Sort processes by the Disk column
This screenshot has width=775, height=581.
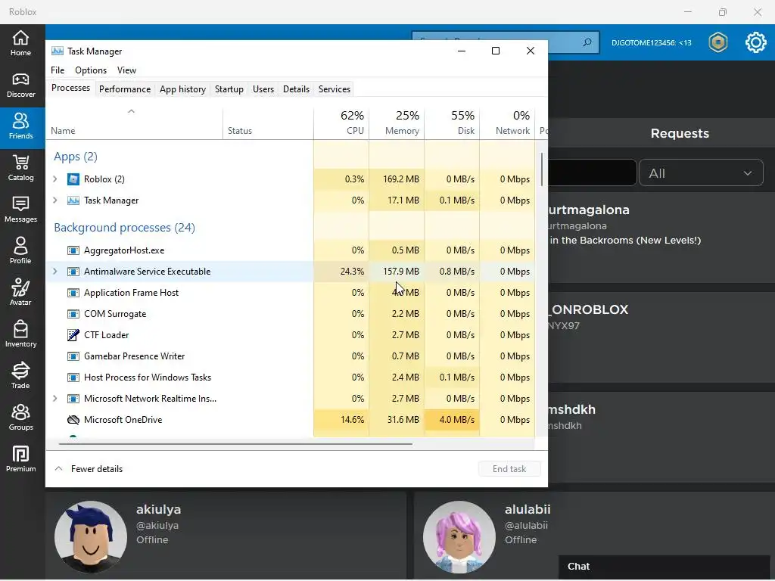(x=453, y=123)
